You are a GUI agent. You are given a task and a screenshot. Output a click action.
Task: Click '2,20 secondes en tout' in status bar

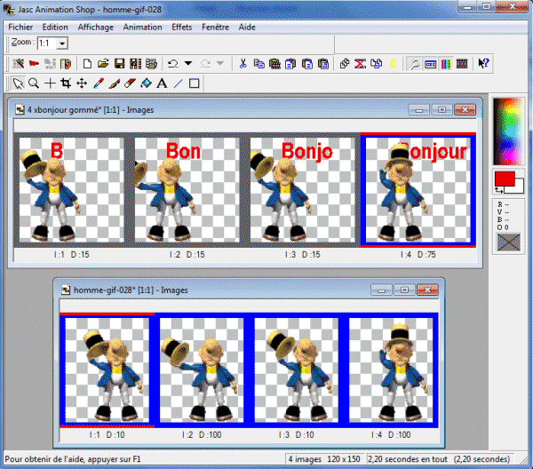pyautogui.click(x=408, y=459)
